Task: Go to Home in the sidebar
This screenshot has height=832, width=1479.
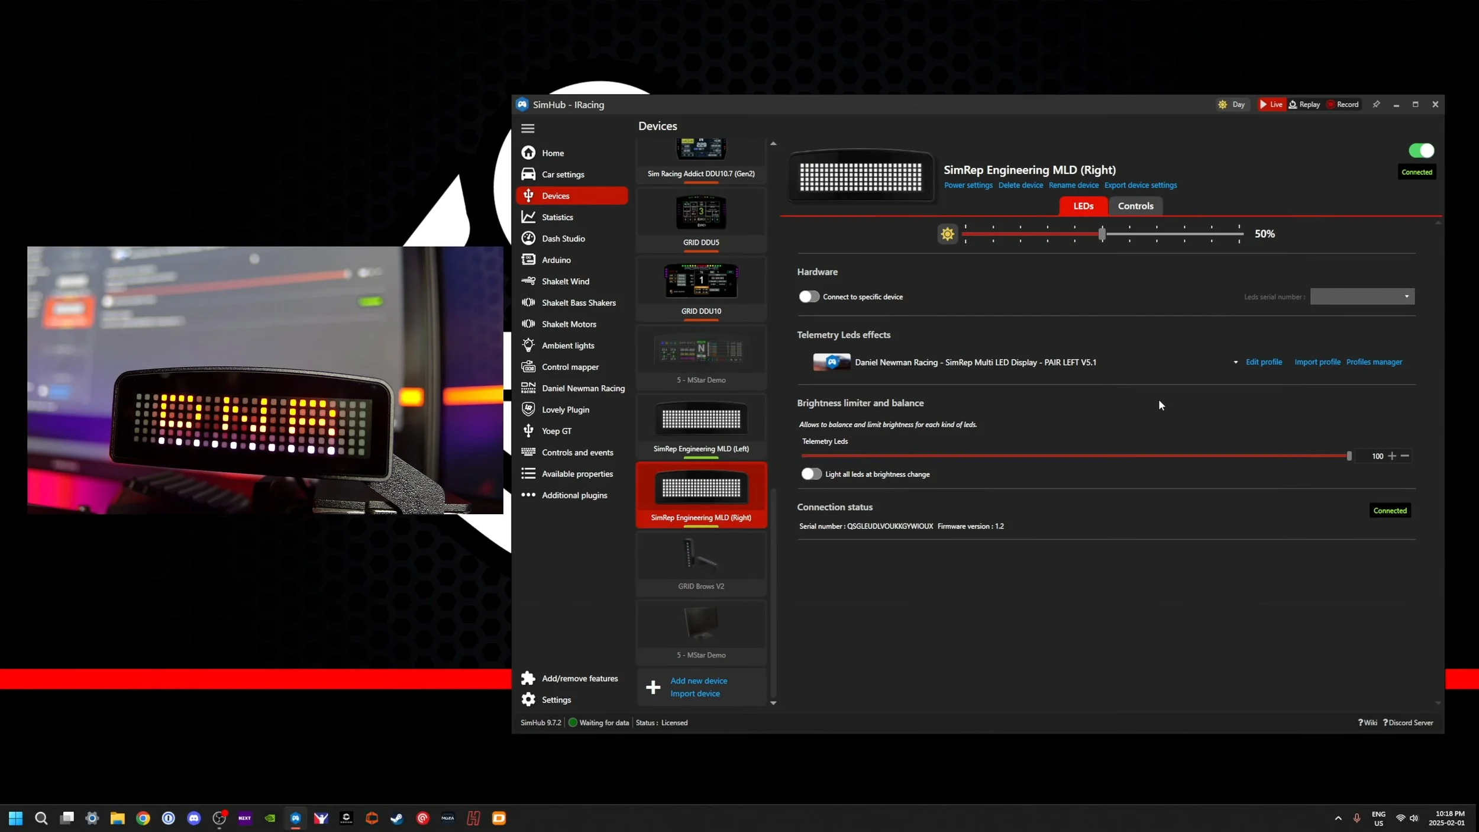Action: point(571,153)
